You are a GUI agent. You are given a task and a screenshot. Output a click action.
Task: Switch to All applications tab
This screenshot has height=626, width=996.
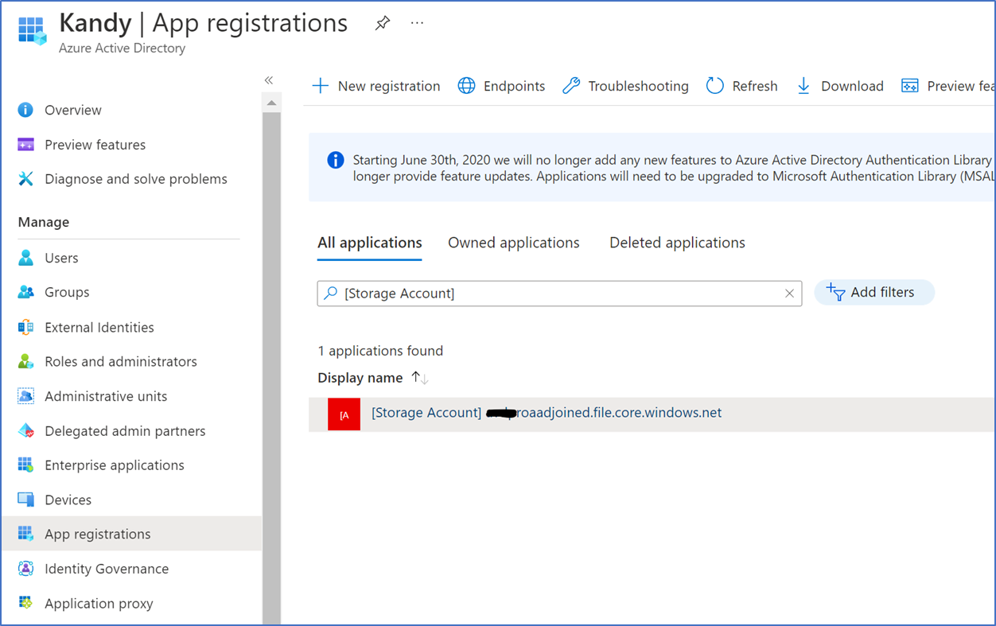coord(370,243)
